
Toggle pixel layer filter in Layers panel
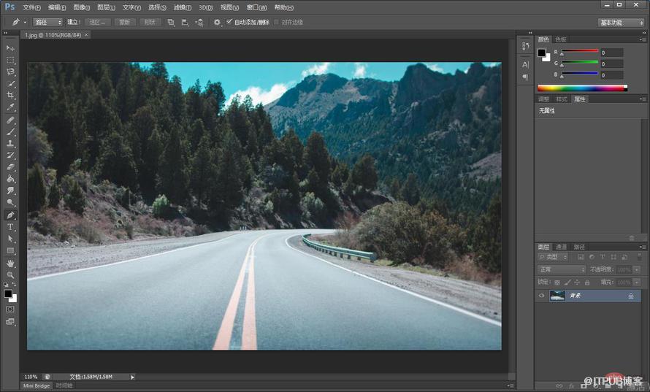click(581, 258)
